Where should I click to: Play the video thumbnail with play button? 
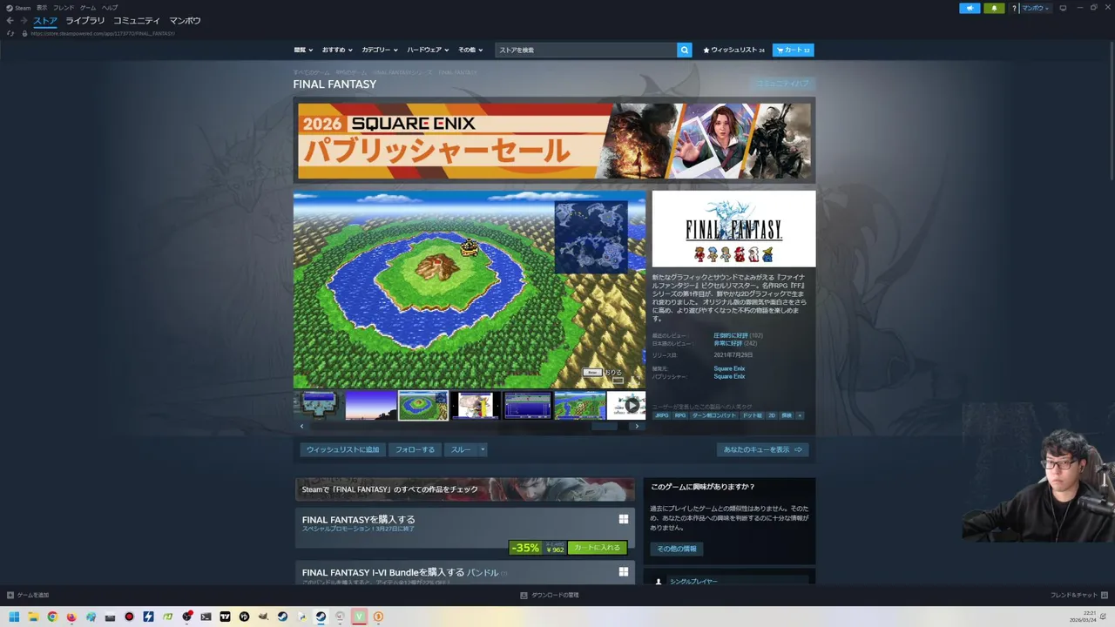point(626,405)
